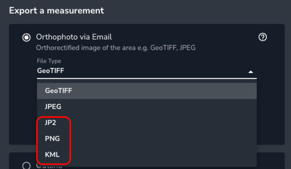Select the Orthophoto via Email radio button

coord(26,37)
